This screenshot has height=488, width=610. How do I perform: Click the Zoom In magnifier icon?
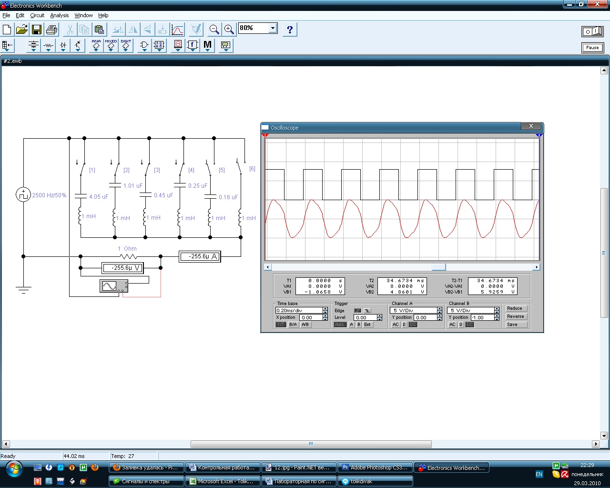229,30
